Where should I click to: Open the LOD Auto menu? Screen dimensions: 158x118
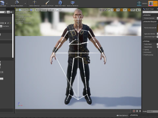pos(51,10)
